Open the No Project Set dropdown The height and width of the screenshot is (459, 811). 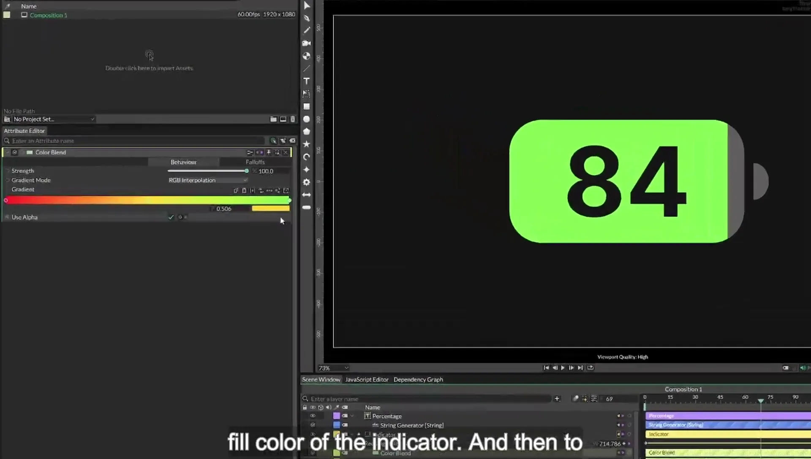54,119
